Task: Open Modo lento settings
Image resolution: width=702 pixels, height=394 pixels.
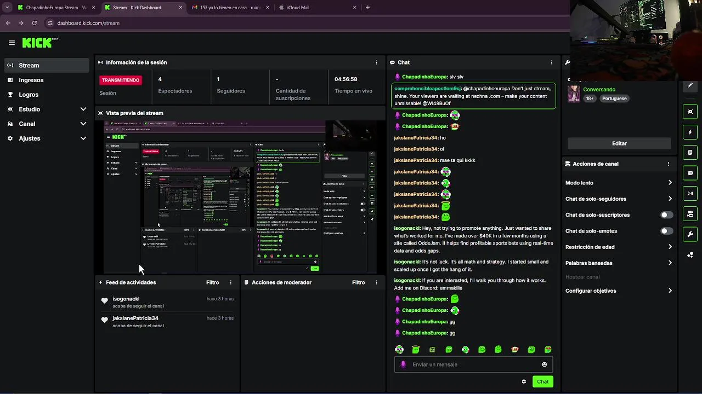Action: pos(619,183)
